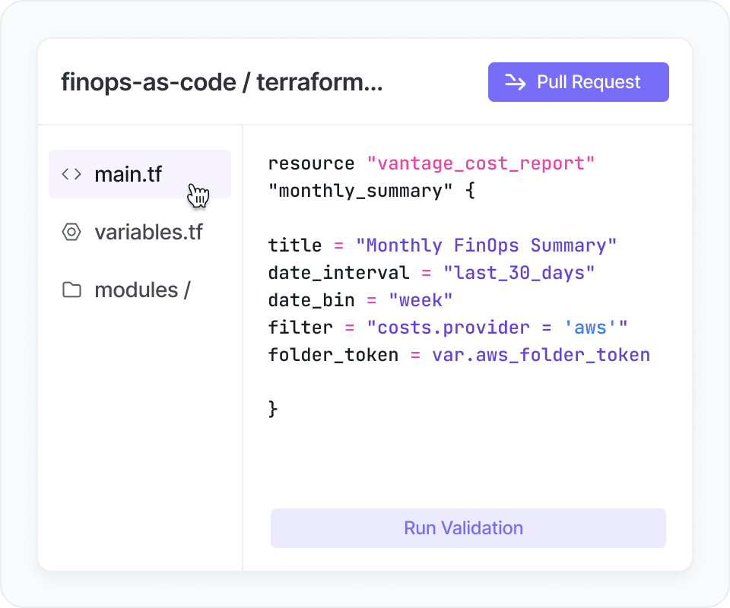Click the finops-as-code / terraform breadcrumb title
730x608 pixels.
221,82
